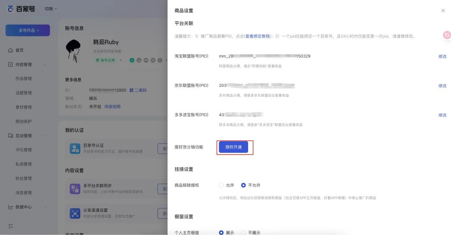This screenshot has height=235, width=451.
Task: Click the 娱乐 domain value
Action: click(x=93, y=99)
